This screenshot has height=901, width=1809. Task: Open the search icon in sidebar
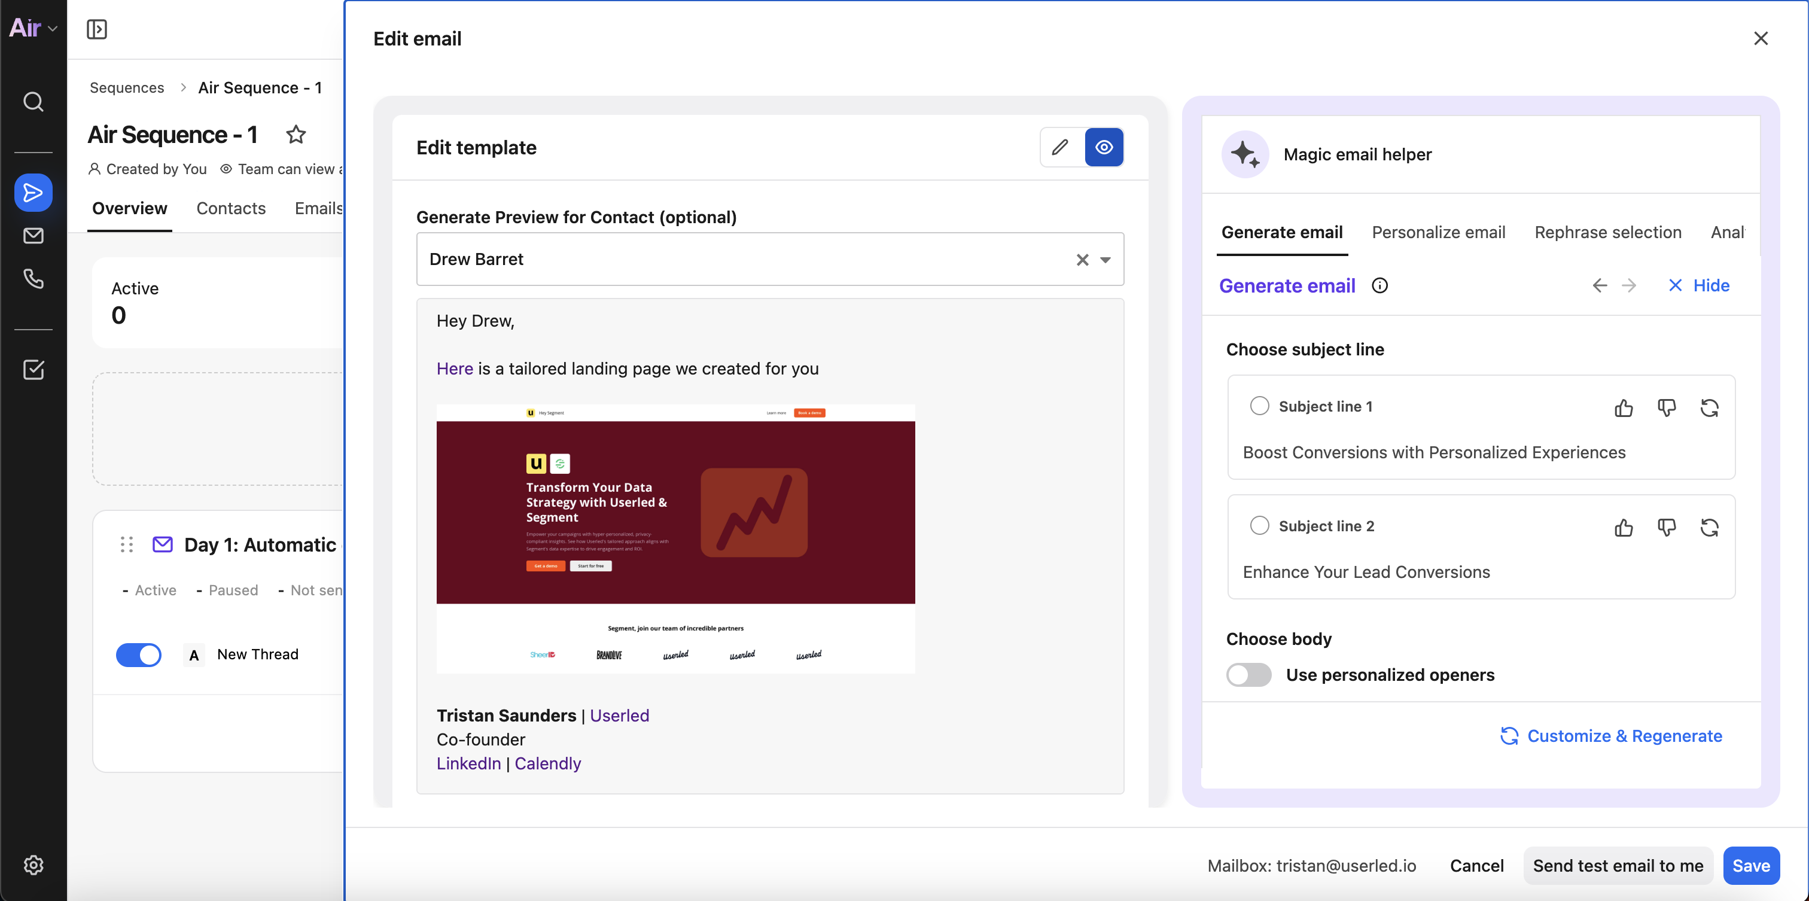coord(33,102)
